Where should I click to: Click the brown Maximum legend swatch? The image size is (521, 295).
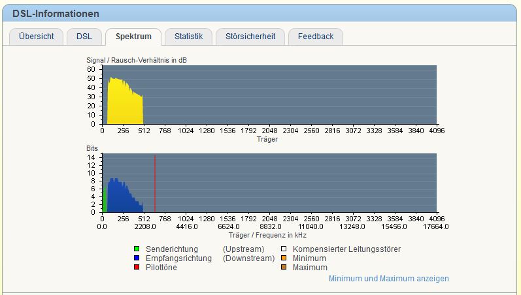tap(284, 268)
